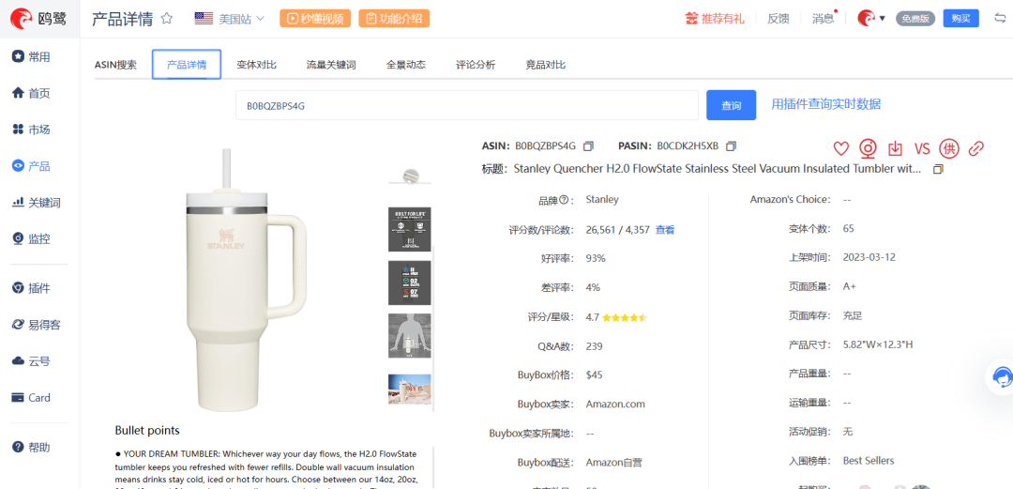This screenshot has height=489, width=1013.
Task: Open 关键词 in the sidebar
Action: click(37, 203)
